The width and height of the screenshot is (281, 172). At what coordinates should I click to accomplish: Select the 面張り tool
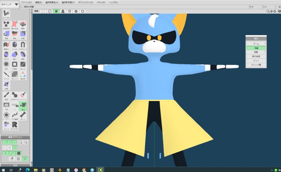[6, 46]
